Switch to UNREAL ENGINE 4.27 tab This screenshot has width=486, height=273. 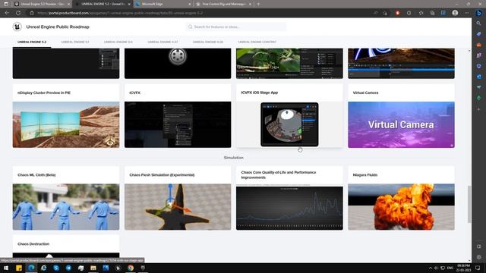pos(163,42)
